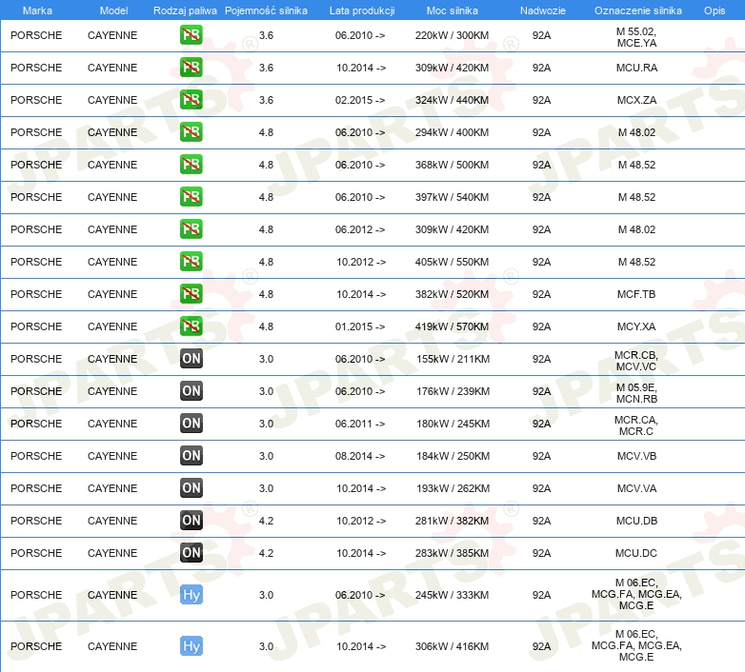Click the hybrid Hy icon for 245kW / 333KM
745x672 pixels.
(x=191, y=595)
